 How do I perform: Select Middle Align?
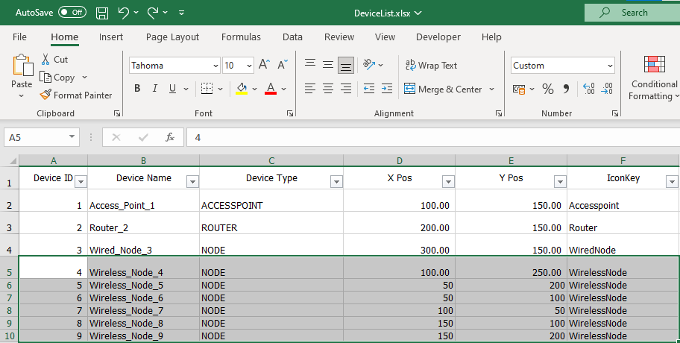[328, 65]
